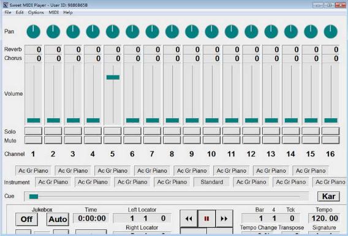Open channel 15 Ac Gr Piano instrument selector
The width and height of the screenshot is (348, 236).
pyautogui.click(x=311, y=171)
